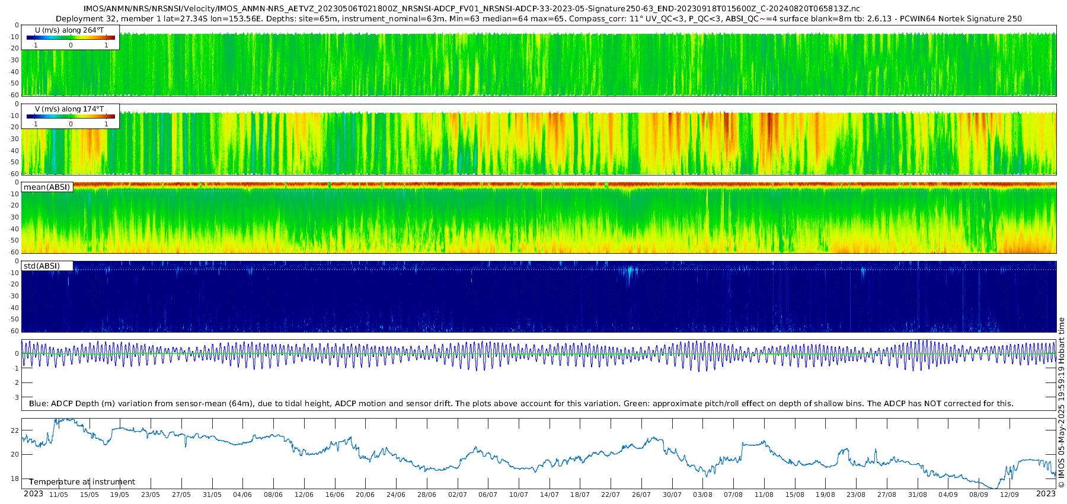
Task: Click the U (m/s) along 264°T colorbar
Action: [x=71, y=37]
